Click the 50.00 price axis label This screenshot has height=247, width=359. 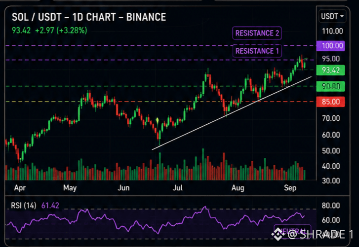point(331,151)
